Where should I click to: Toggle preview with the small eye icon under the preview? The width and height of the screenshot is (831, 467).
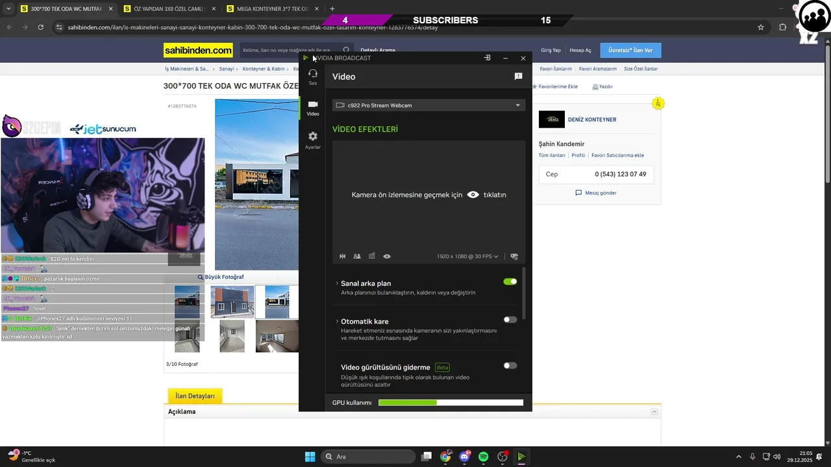coord(387,256)
